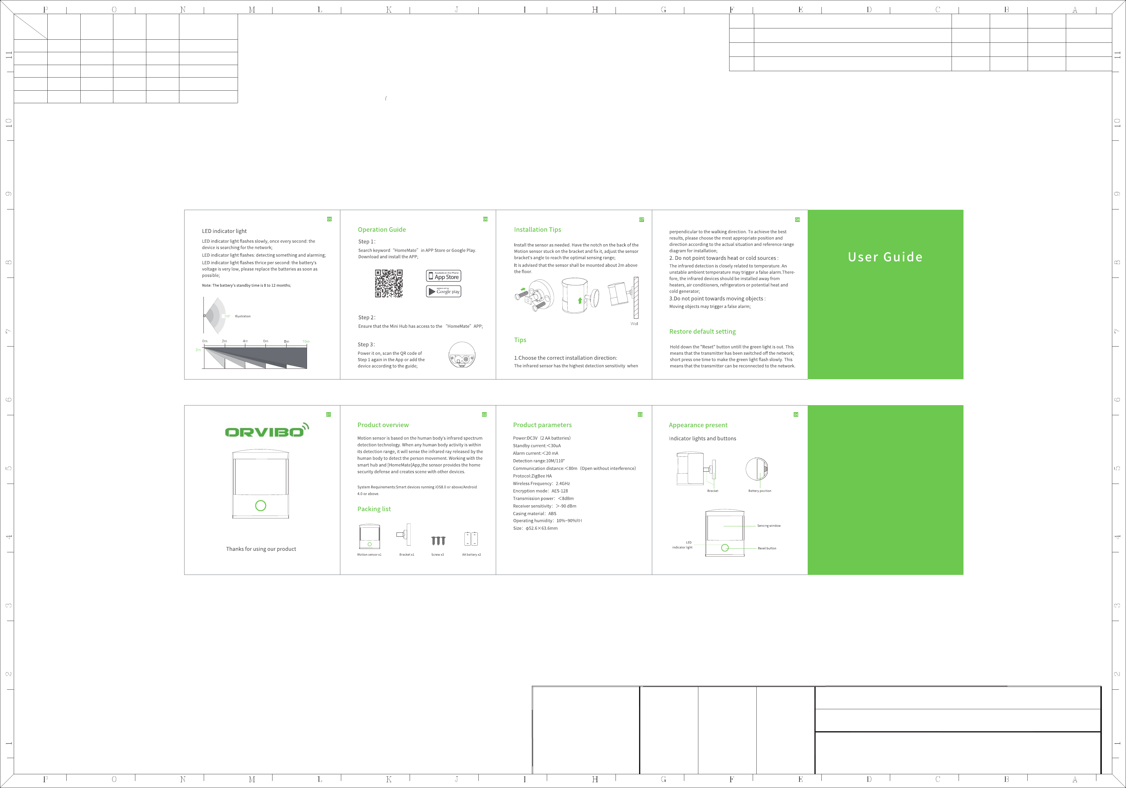
Task: Click the HomeMate QR code
Action: click(x=389, y=283)
